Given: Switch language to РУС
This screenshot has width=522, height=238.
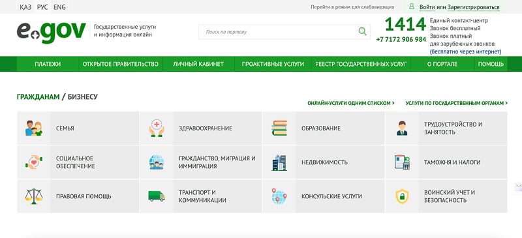Looking at the screenshot, I should pyautogui.click(x=42, y=7).
